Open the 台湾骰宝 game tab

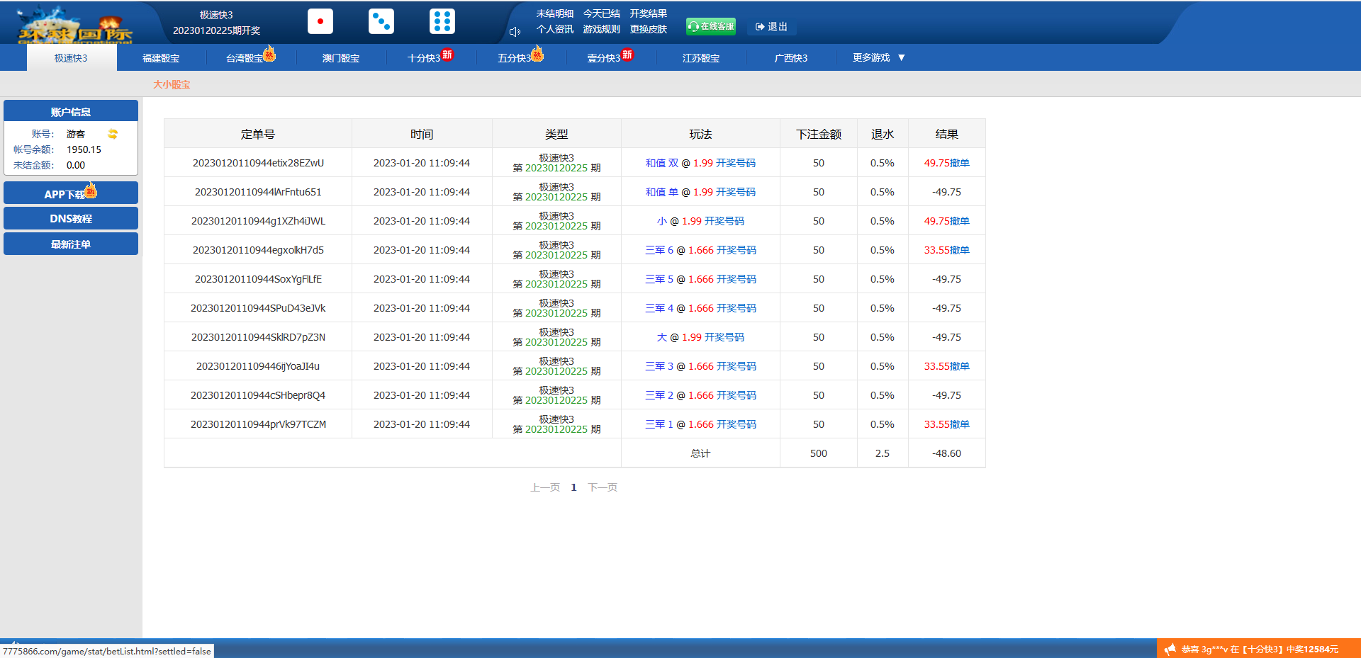click(x=245, y=58)
